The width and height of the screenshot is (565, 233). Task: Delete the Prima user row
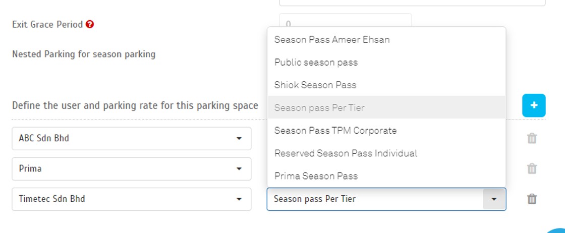pos(532,168)
